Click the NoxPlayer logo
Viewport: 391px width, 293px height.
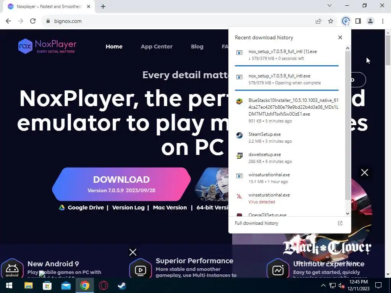coord(47,46)
